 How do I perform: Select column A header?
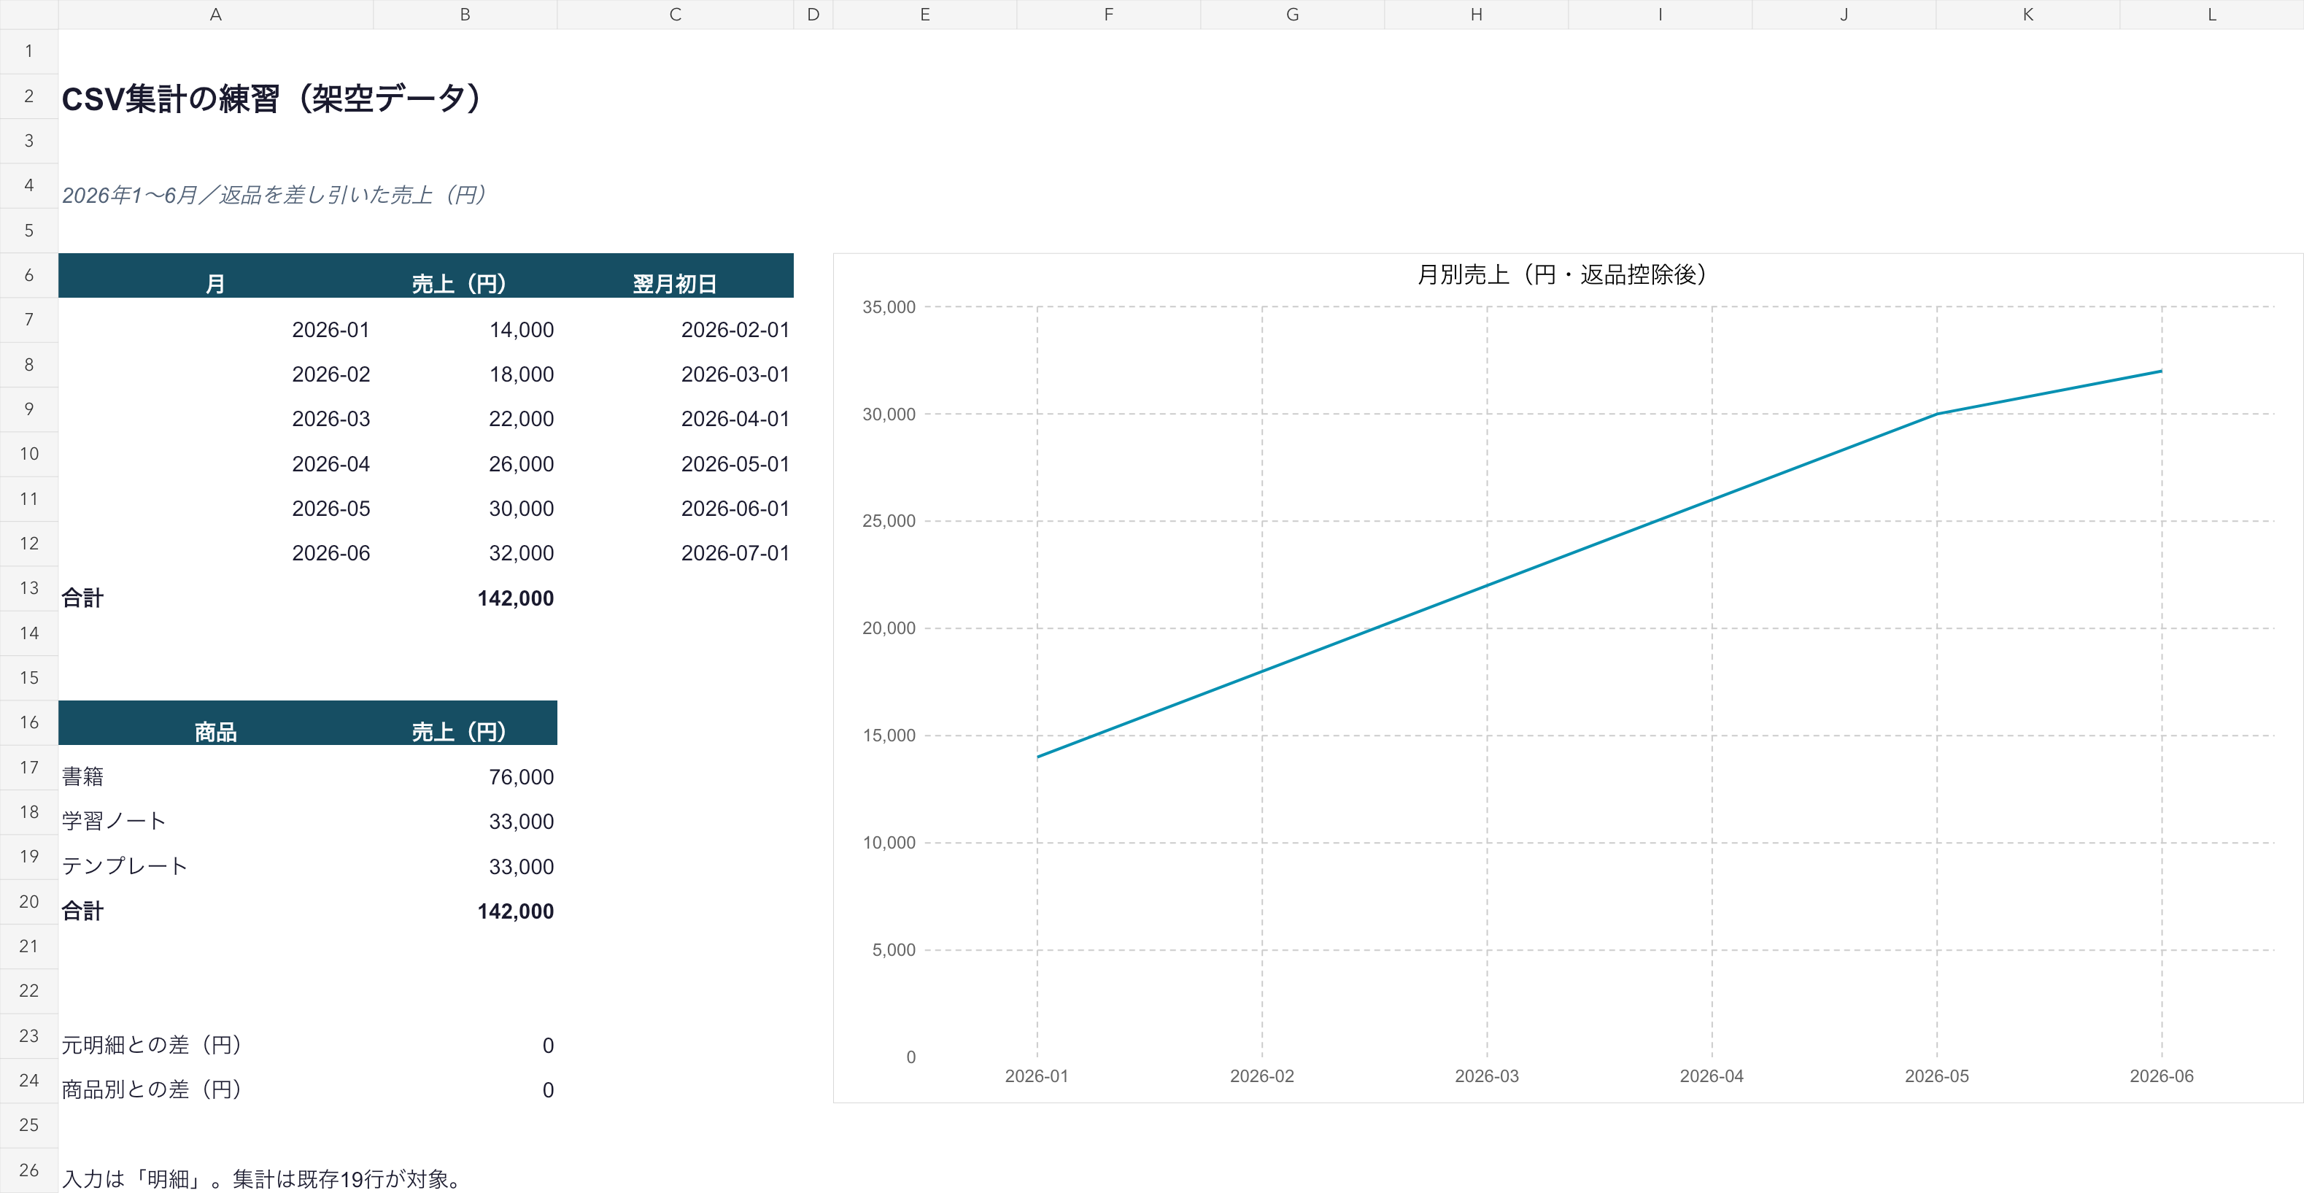(215, 15)
